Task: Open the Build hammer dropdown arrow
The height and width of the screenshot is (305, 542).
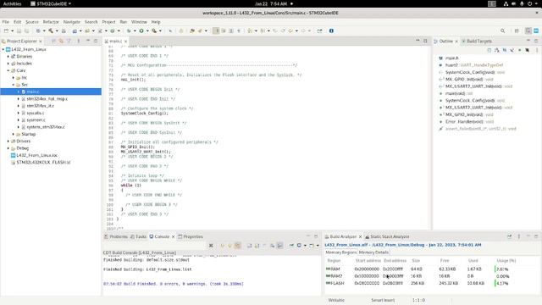Action: (57, 30)
